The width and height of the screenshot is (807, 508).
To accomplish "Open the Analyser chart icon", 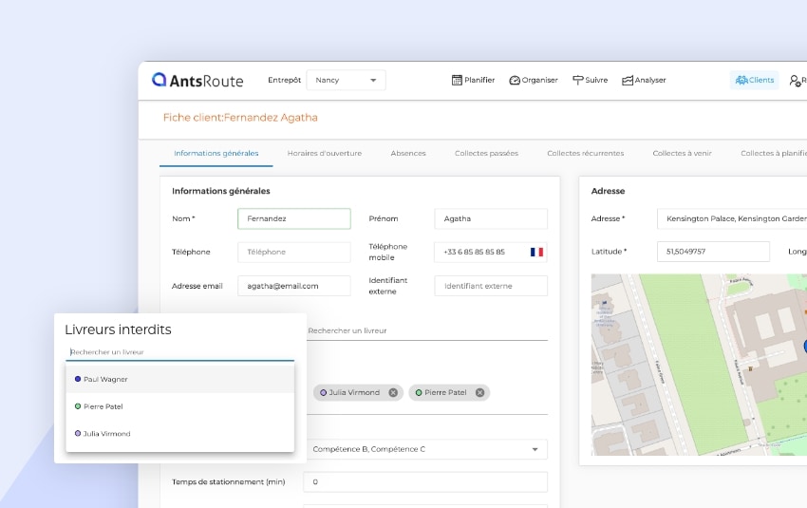I will pos(628,81).
